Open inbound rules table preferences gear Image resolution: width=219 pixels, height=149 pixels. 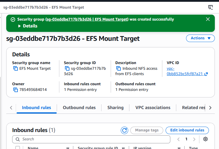(205, 139)
